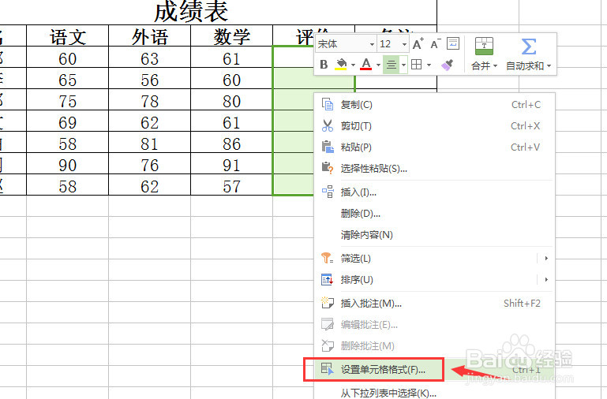Viewport: 607px width, 399px height.
Task: Click the borders grid icon
Action: (x=417, y=65)
